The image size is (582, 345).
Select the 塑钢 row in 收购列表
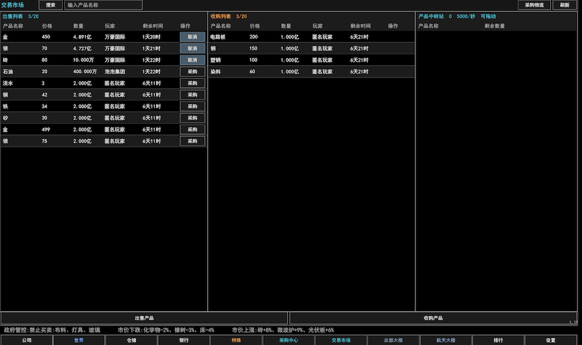point(311,60)
